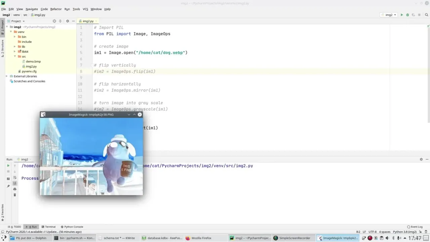Expand the bin folder
The width and height of the screenshot is (430, 242).
pyautogui.click(x=15, y=37)
